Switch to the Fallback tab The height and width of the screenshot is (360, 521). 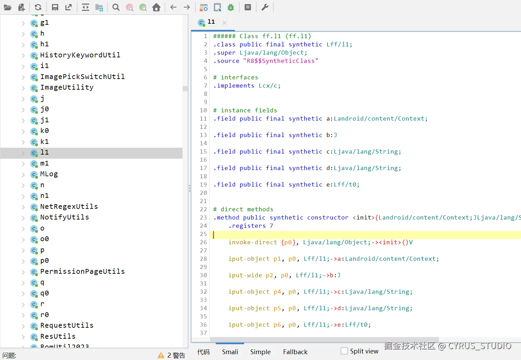(x=295, y=352)
